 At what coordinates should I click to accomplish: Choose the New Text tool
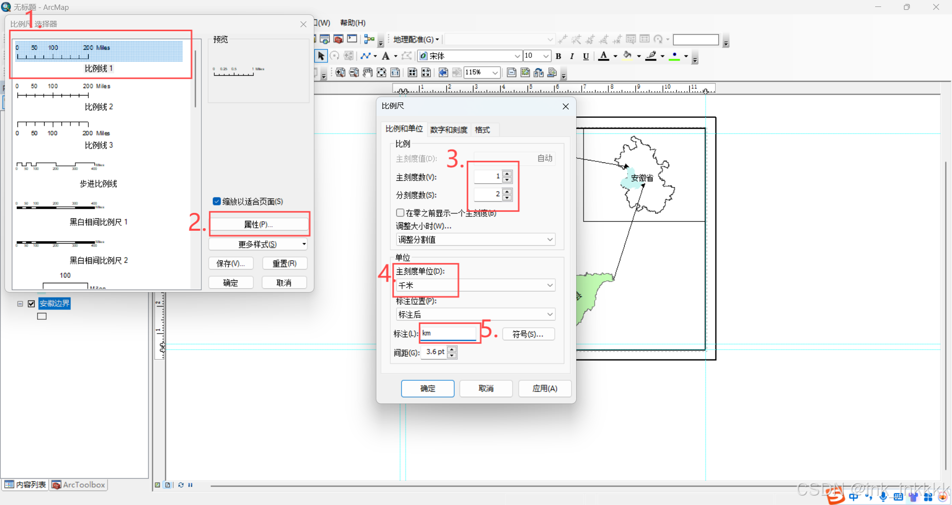(386, 56)
